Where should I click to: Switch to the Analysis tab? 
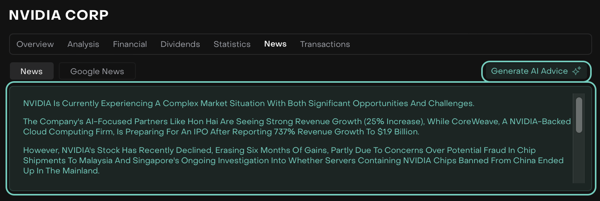[x=83, y=44]
